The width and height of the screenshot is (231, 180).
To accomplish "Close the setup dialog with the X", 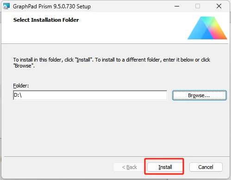I will click(219, 6).
